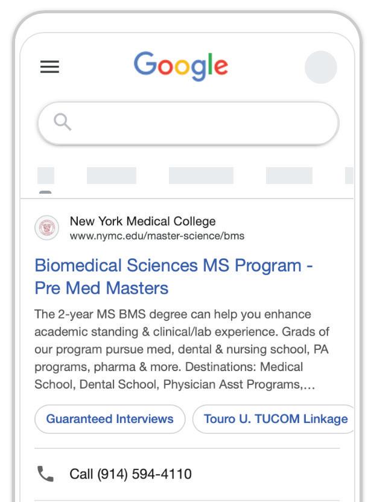Tap the Touro U. TUCOM Linkage chip
Screen dimensions: 374x502
(x=275, y=419)
